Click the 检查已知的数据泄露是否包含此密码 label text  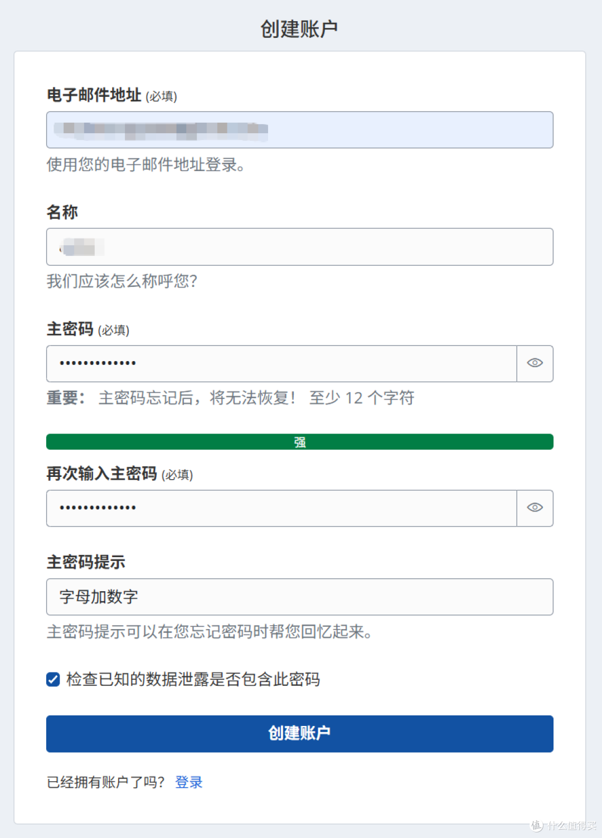pos(193,679)
